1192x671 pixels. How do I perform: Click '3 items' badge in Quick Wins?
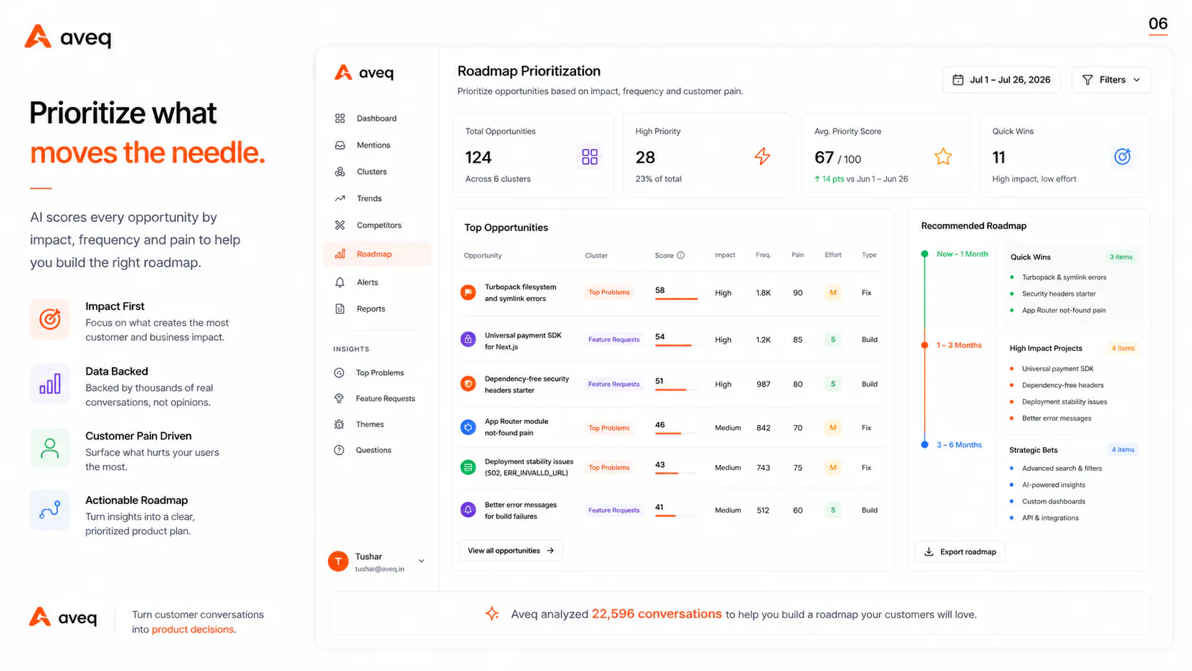pos(1121,257)
